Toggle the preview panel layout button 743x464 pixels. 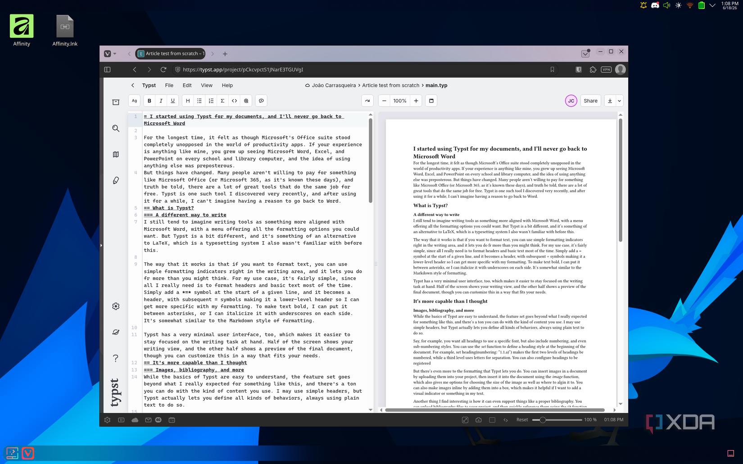pyautogui.click(x=431, y=101)
